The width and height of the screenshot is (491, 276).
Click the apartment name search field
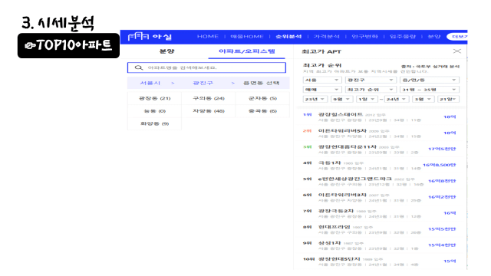click(206, 67)
